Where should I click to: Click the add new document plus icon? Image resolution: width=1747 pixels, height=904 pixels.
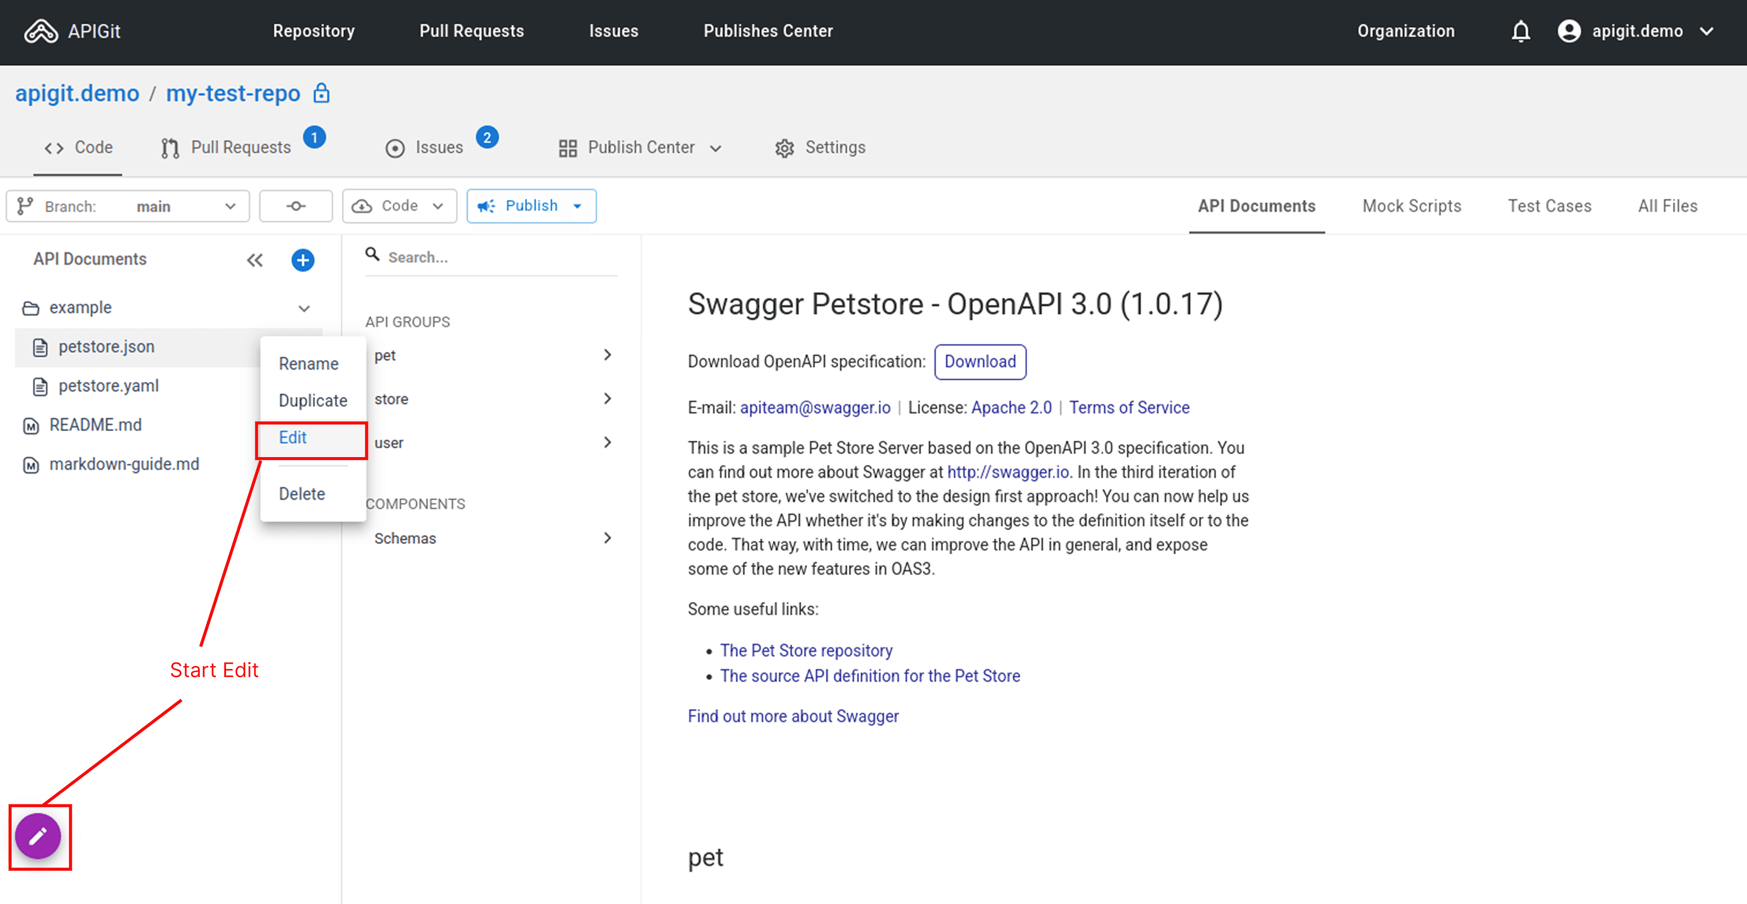tap(303, 260)
